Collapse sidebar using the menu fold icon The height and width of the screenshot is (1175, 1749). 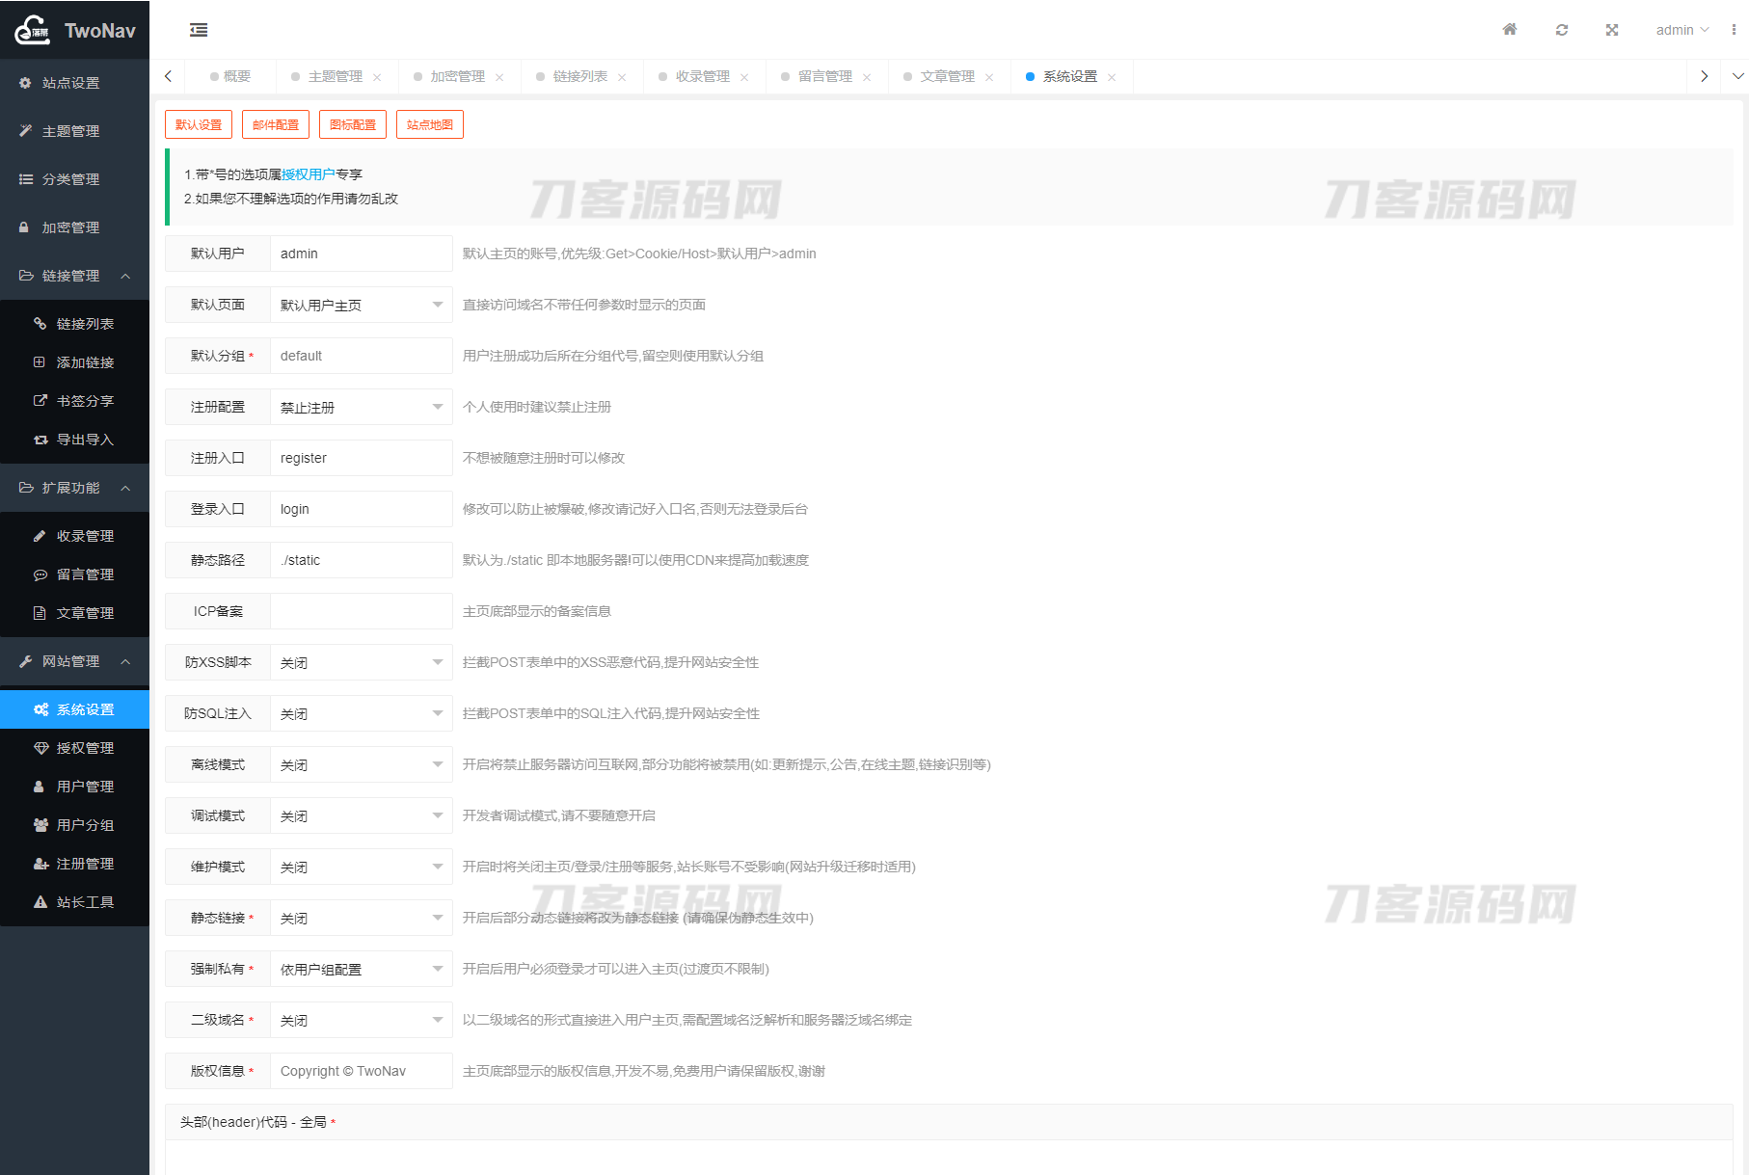[199, 30]
